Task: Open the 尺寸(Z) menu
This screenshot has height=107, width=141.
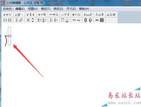Action: click(71, 9)
